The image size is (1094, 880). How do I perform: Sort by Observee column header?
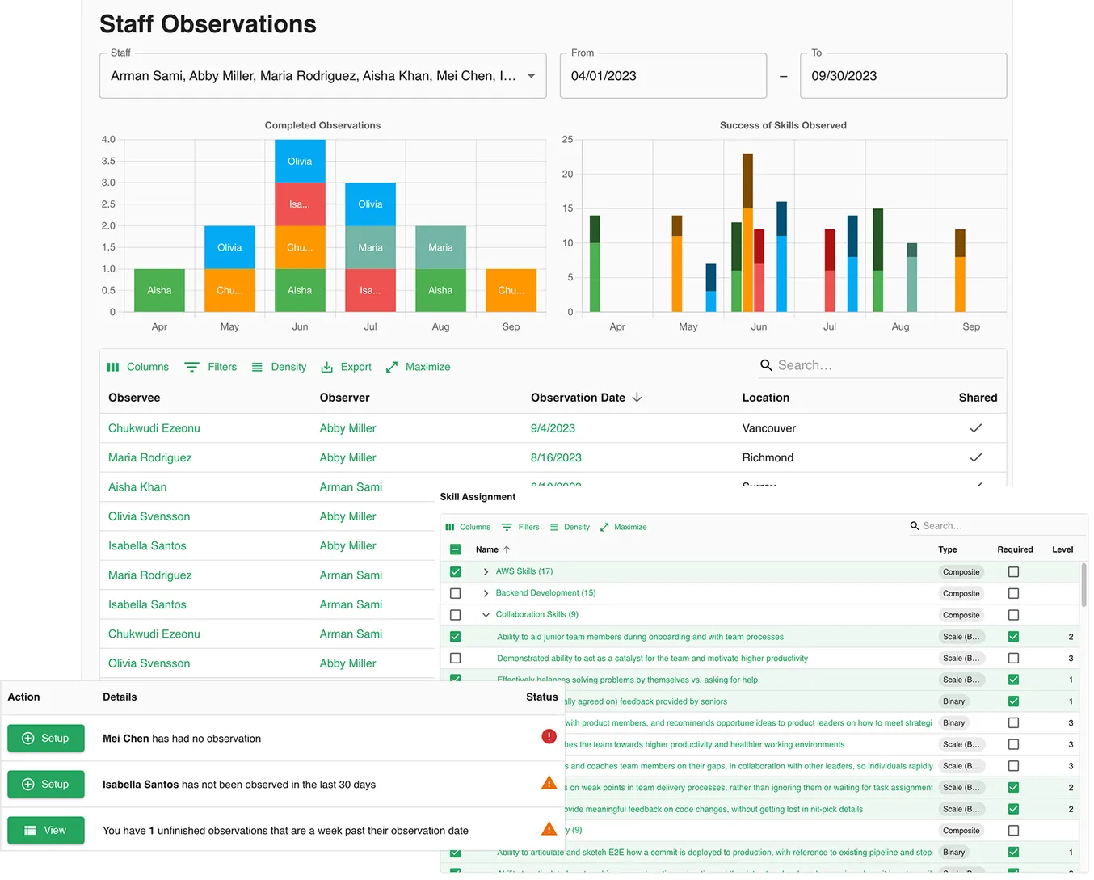click(x=134, y=398)
